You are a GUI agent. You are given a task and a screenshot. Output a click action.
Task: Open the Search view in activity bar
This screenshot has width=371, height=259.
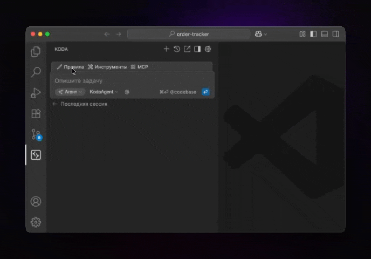36,72
